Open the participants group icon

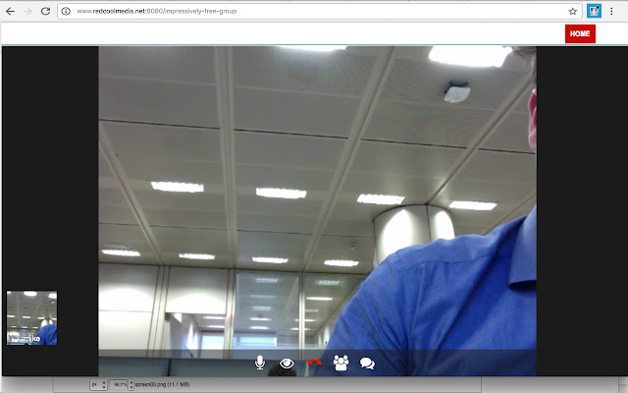pyautogui.click(x=340, y=363)
